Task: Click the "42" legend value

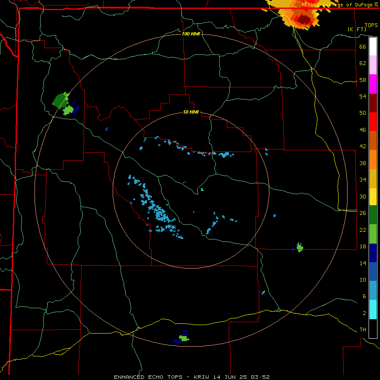Action: pos(363,147)
